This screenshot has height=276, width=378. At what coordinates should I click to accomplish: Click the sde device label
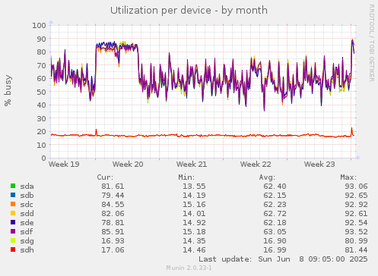[x=27, y=223]
